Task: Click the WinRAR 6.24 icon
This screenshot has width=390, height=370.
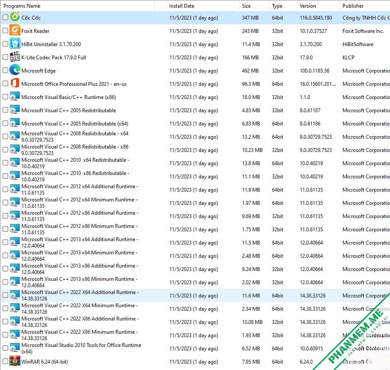Action: tap(15, 361)
